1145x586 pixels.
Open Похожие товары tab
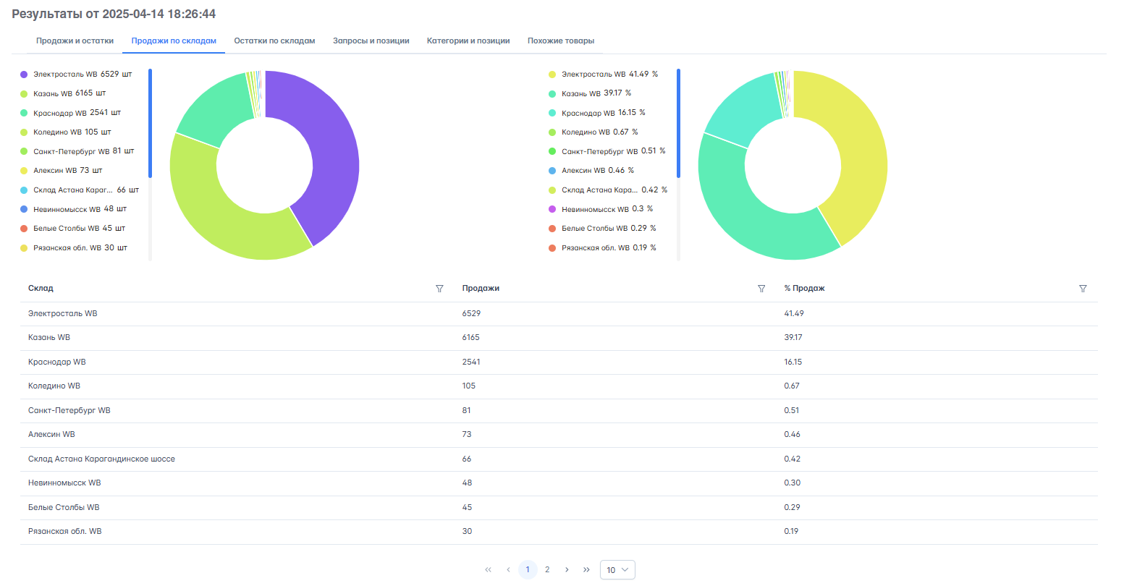tap(560, 41)
